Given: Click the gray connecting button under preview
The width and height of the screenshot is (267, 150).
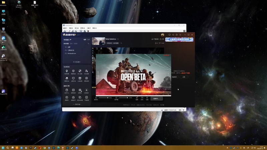Looking at the screenshot, I should (x=157, y=98).
